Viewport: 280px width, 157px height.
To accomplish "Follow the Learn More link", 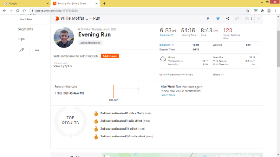I will pos(168,95).
